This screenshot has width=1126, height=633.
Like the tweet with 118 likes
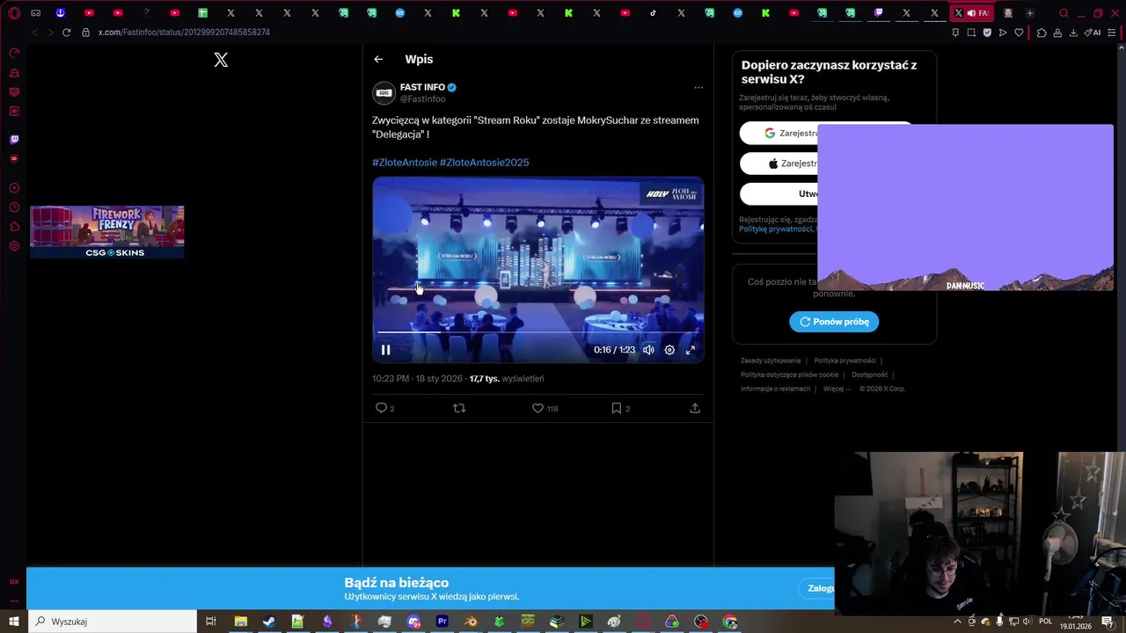(537, 408)
